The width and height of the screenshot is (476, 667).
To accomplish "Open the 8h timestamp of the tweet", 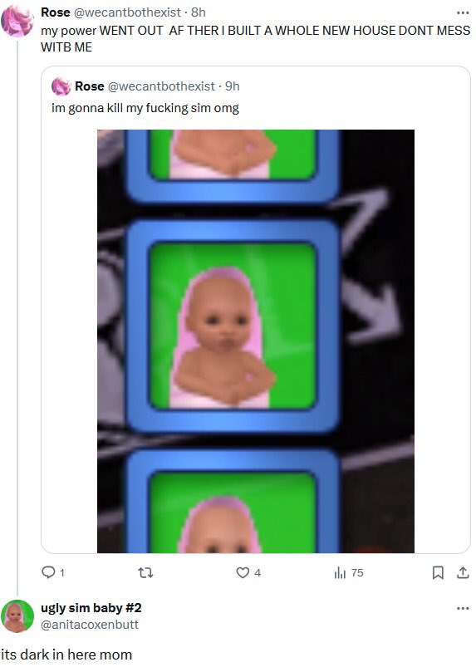I will click(199, 12).
